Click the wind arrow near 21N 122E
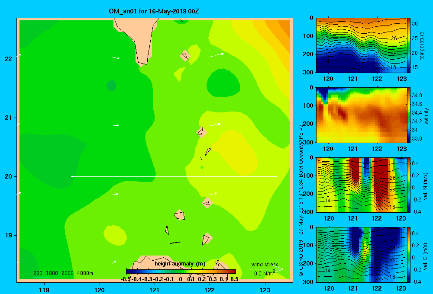Image resolution: width=433 pixels, height=294 pixels. [215, 125]
